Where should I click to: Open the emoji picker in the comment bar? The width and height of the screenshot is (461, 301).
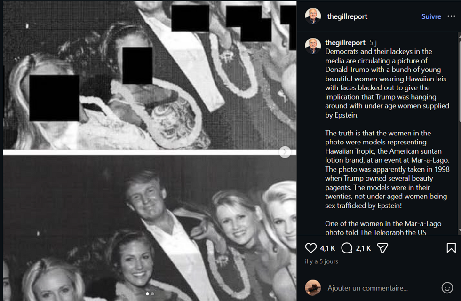pyautogui.click(x=448, y=288)
